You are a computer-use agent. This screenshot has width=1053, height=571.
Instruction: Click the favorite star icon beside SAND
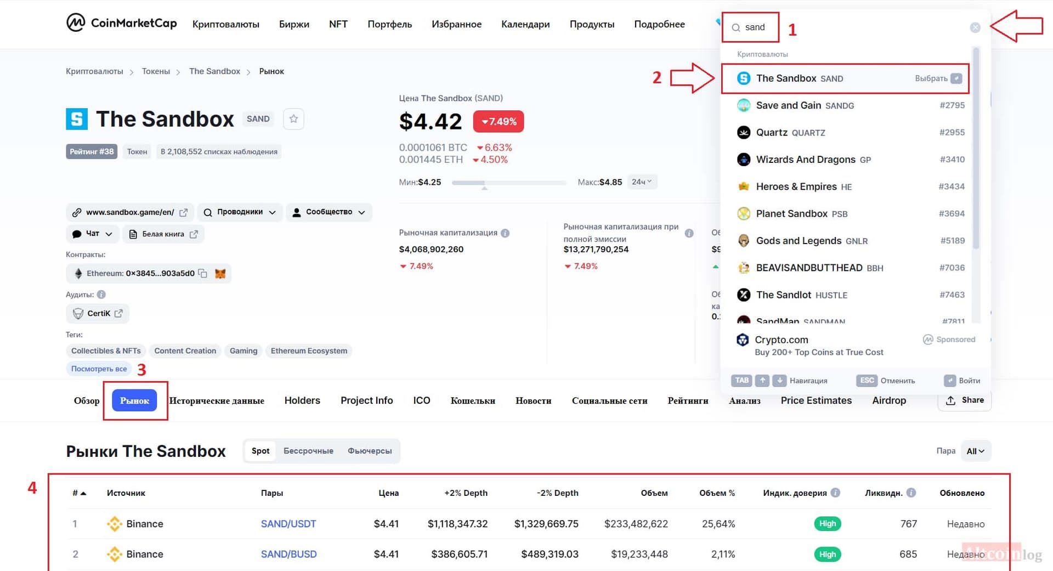[293, 119]
